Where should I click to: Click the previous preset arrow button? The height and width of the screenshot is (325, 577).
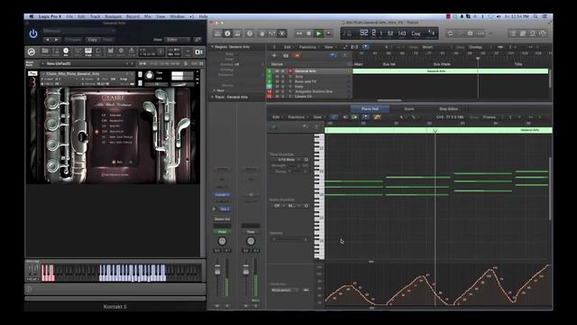[x=48, y=40]
